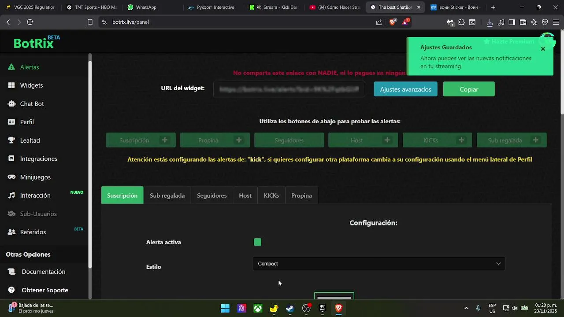Show hidden system tray icons
This screenshot has width=564, height=317.
click(466, 308)
